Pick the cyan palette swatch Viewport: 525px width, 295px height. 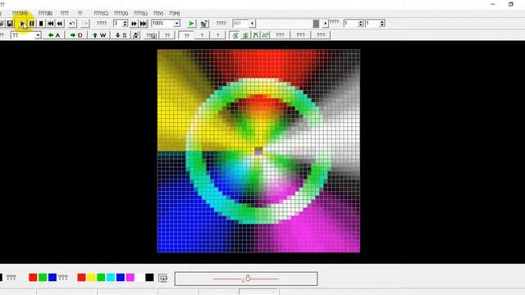tap(111, 277)
